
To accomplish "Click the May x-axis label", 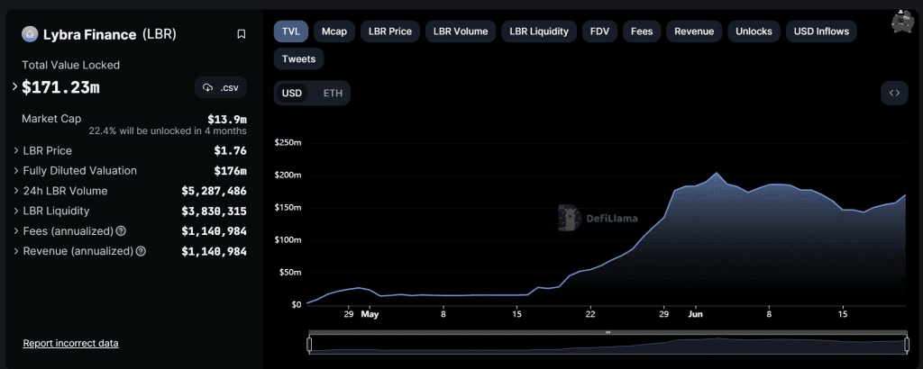I will click(x=370, y=314).
